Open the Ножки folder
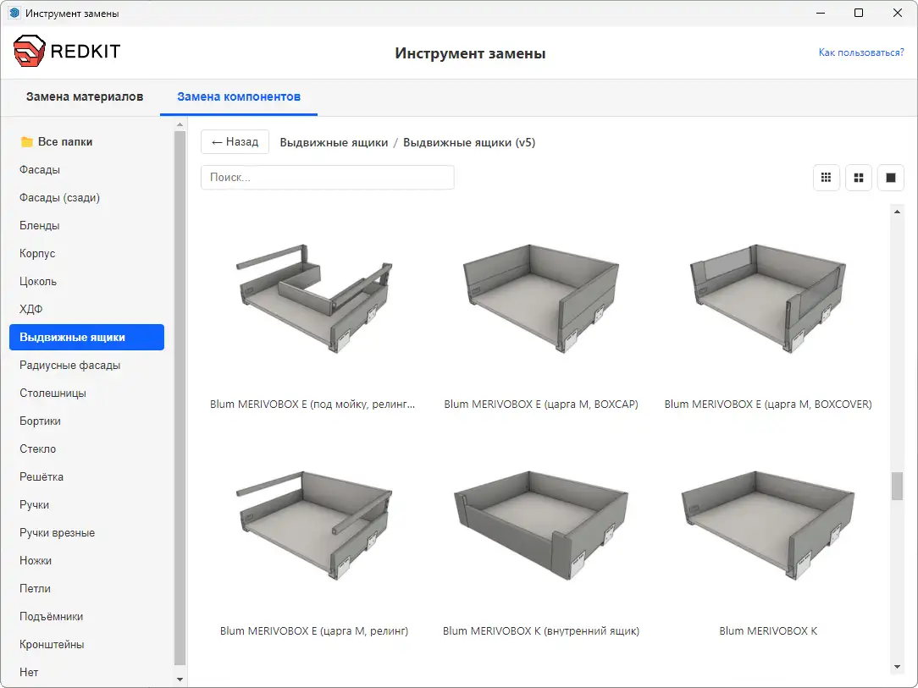Viewport: 918px width, 688px height. [86, 560]
